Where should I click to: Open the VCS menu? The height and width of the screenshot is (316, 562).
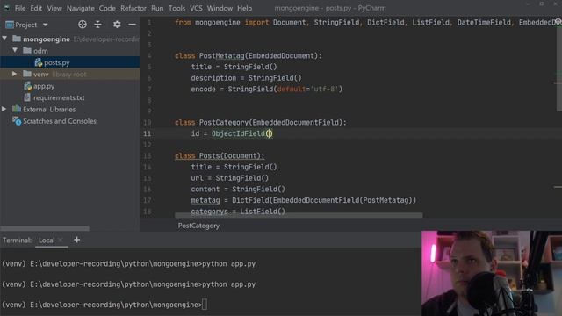click(196, 8)
